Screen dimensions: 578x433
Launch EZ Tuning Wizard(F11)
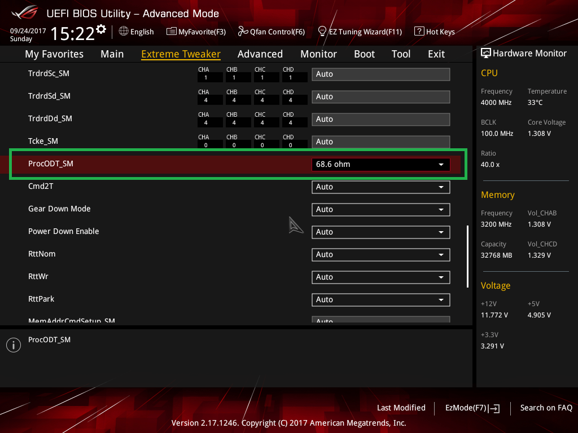click(x=360, y=32)
